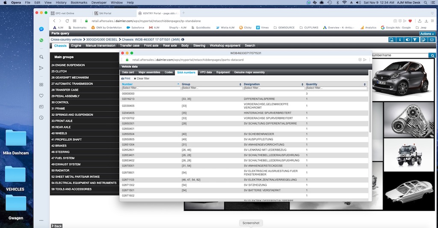The width and height of the screenshot is (438, 228).
Task: Toggle the switch icon in parts toolbar
Action: tap(407, 40)
